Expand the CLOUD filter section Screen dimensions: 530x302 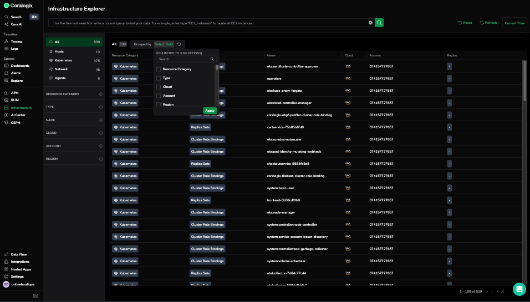[101, 133]
